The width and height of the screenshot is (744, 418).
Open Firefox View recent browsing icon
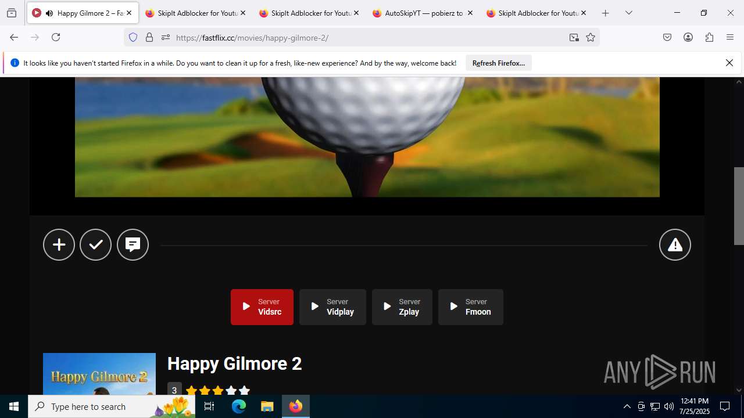12,13
